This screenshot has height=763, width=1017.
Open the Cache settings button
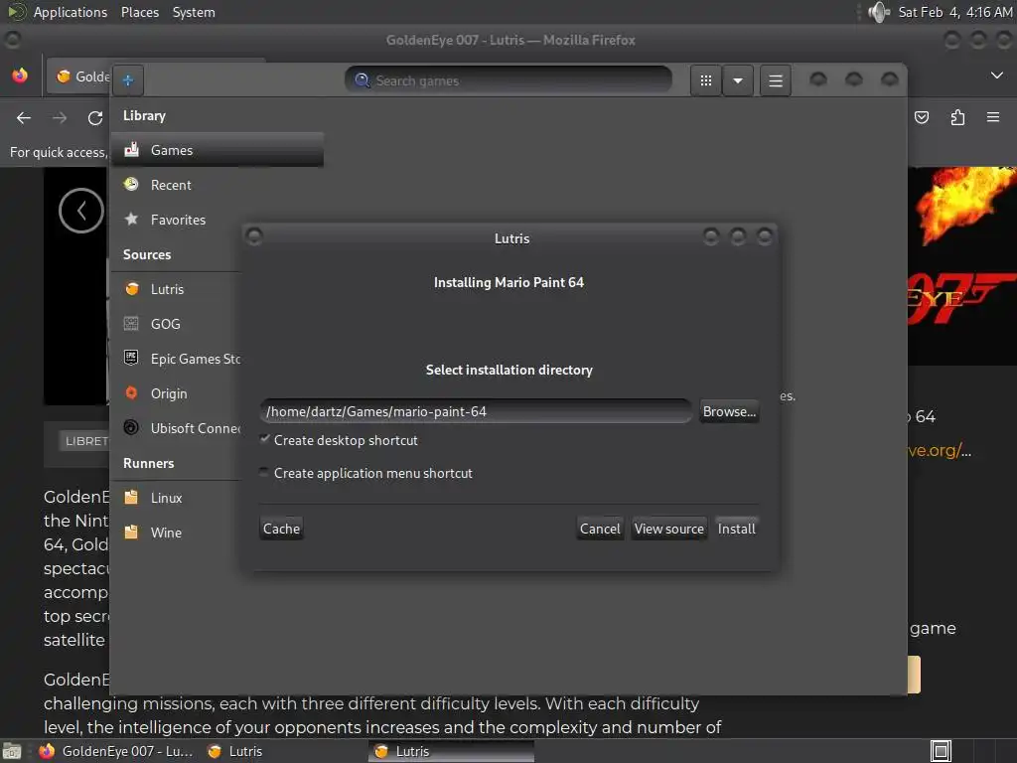tap(281, 529)
